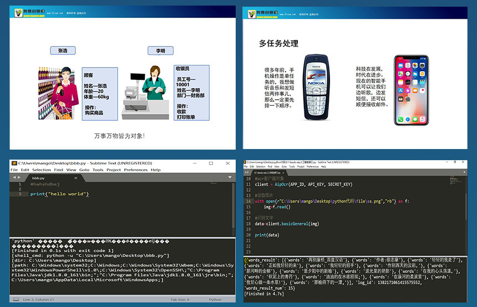
Task: Click the 张浩 name label on the slide
Action: point(63,50)
